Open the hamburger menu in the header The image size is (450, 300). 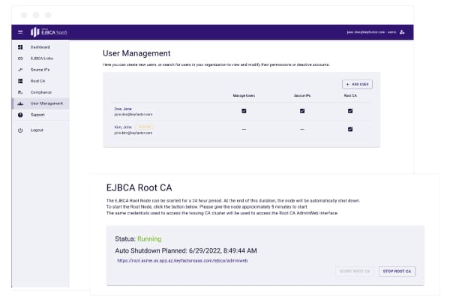point(20,32)
